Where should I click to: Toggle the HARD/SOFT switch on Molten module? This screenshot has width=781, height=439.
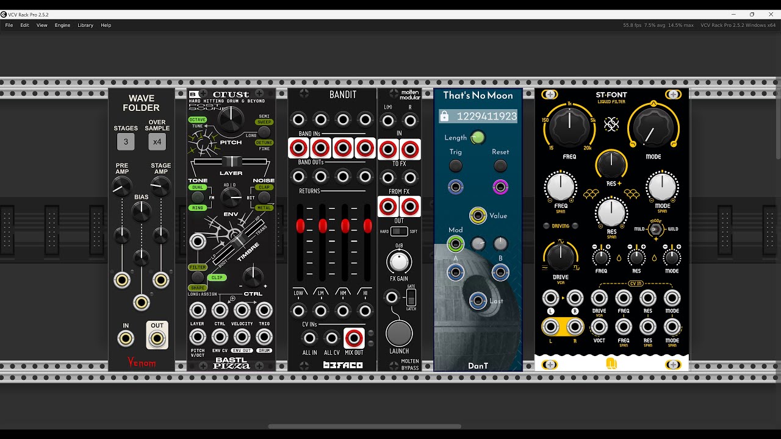point(398,231)
